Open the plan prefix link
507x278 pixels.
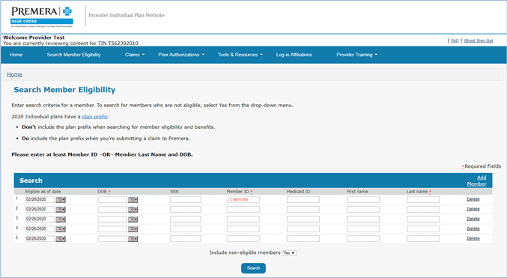(x=95, y=116)
